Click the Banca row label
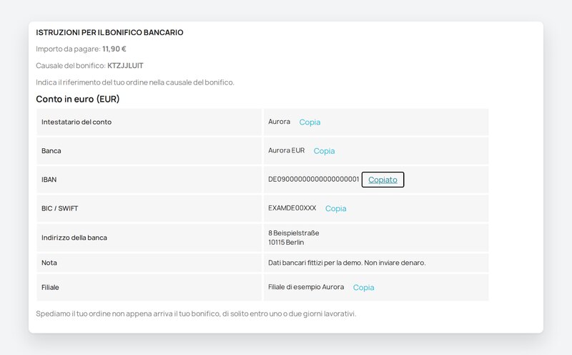 coord(51,151)
